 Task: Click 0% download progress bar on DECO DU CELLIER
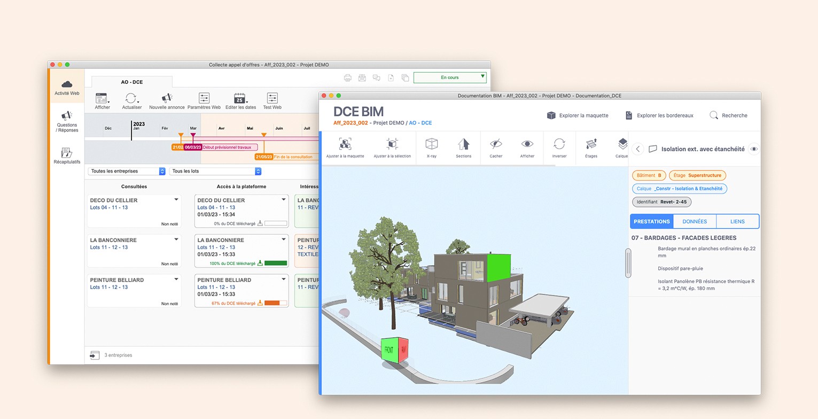point(276,223)
